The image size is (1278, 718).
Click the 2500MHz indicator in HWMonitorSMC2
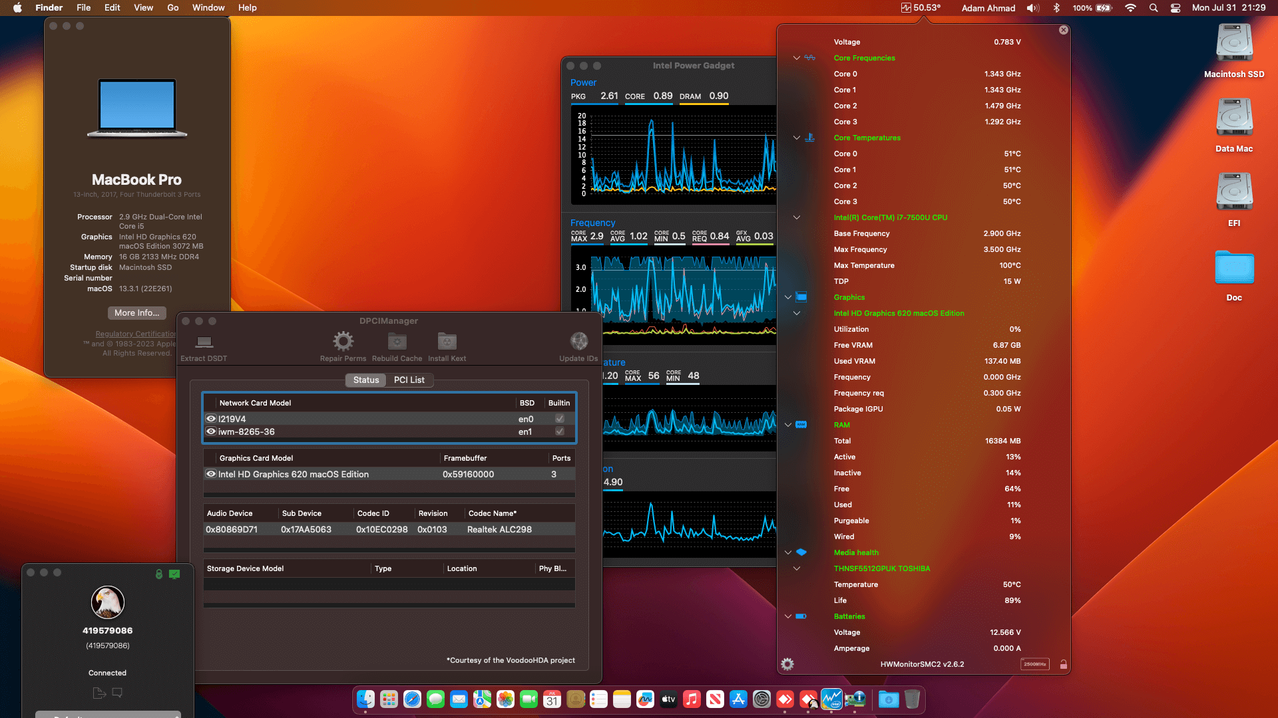1034,664
